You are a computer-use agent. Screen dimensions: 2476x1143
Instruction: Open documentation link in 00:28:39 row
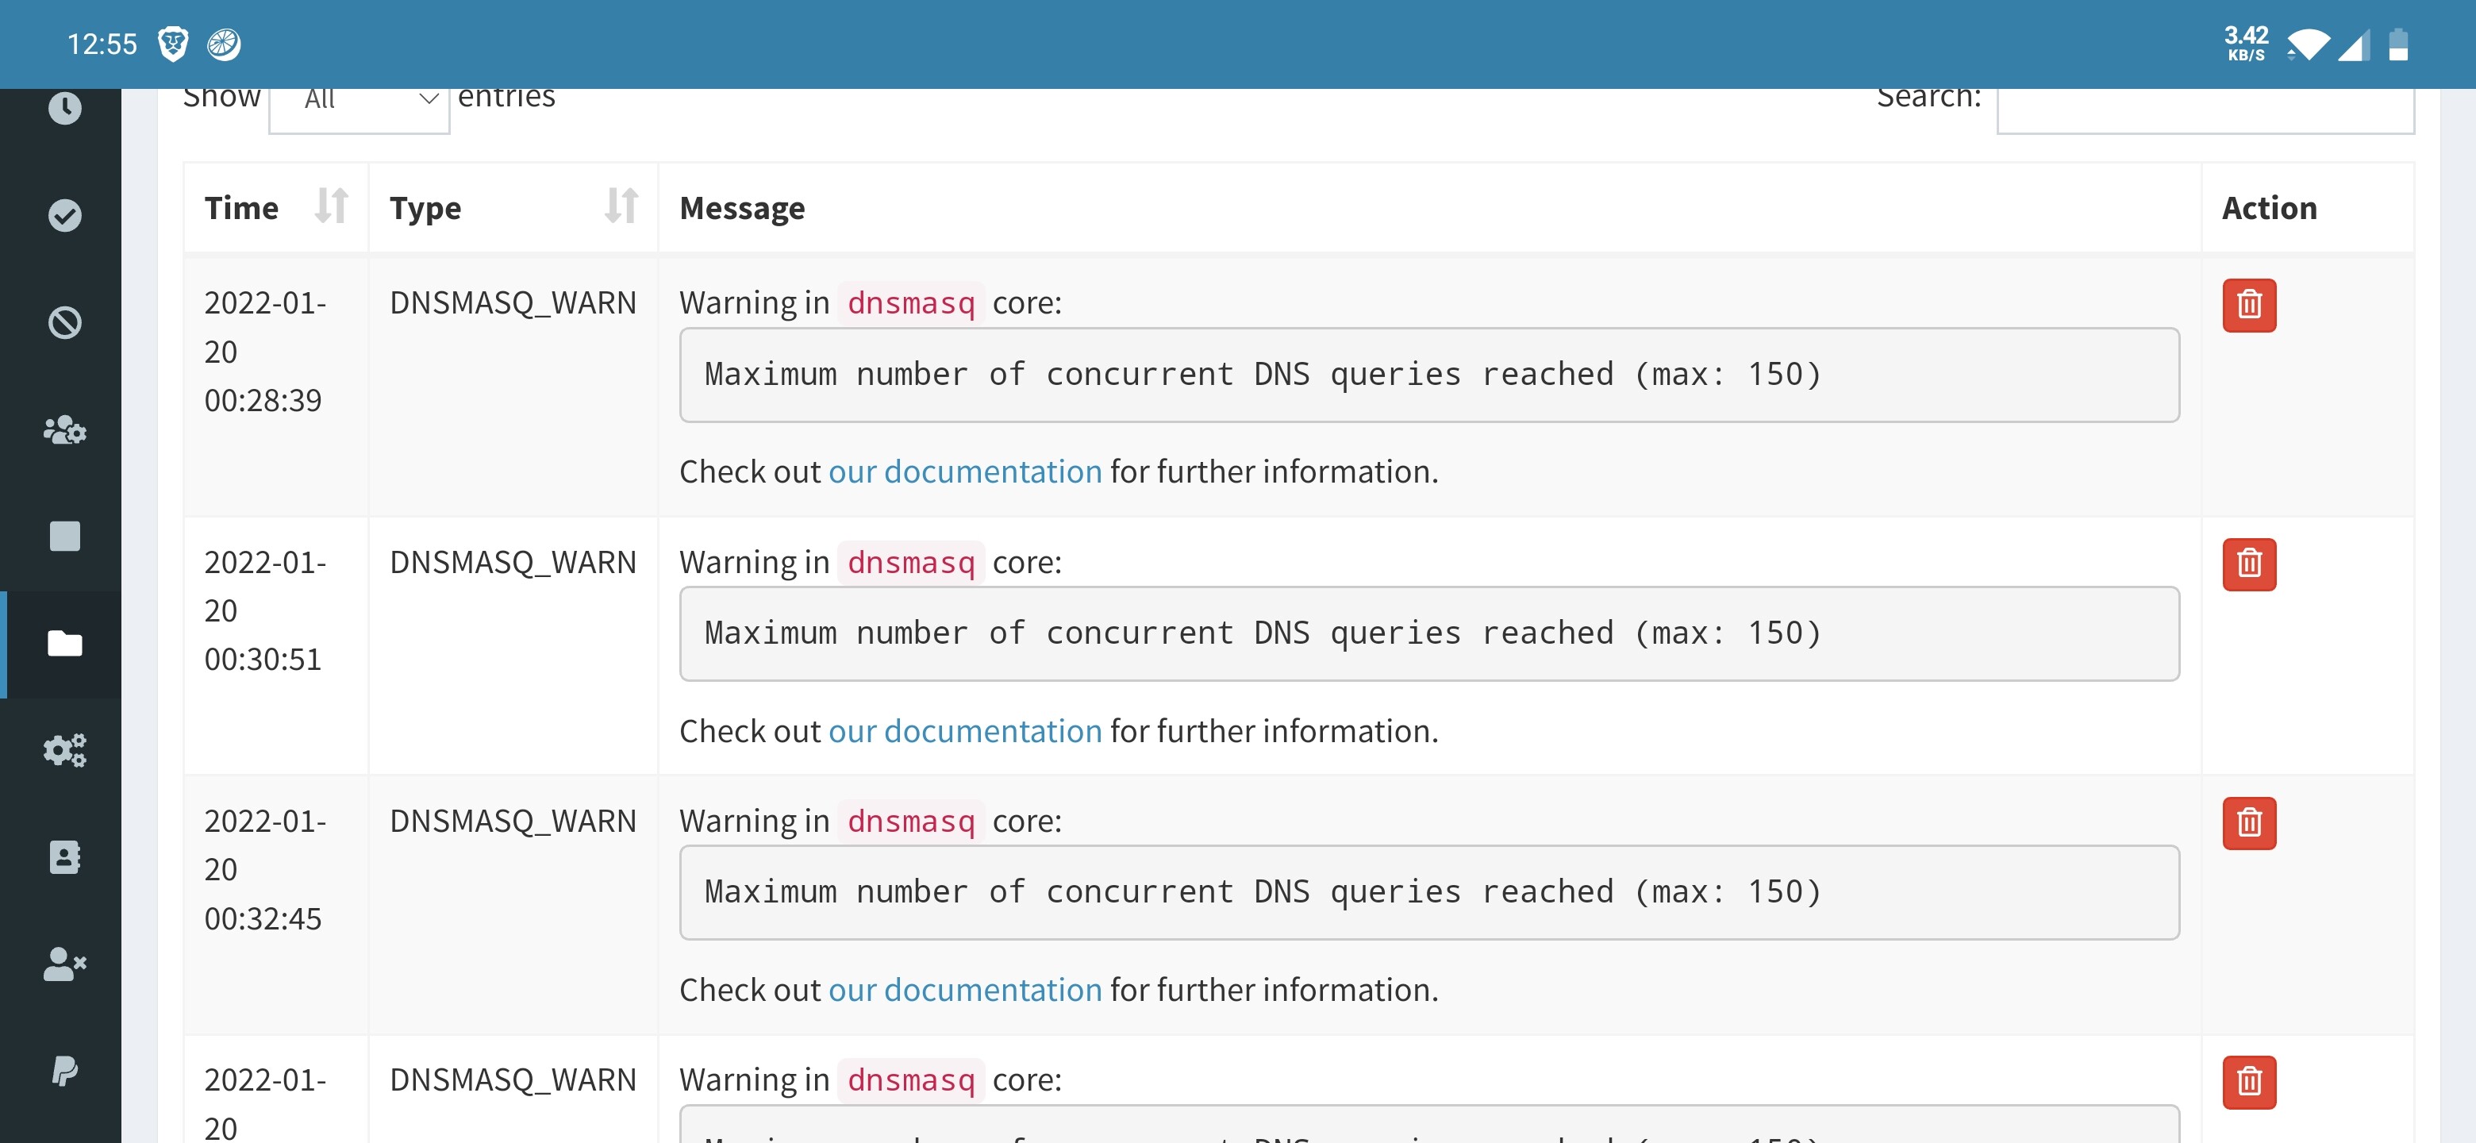965,472
